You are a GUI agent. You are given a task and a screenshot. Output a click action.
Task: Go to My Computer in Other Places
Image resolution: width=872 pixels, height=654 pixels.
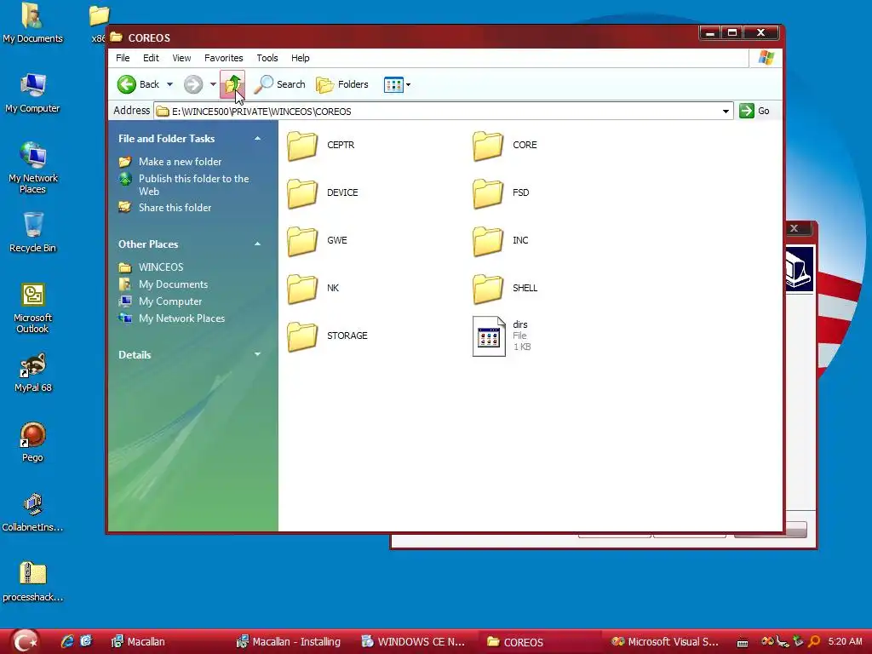click(x=170, y=301)
